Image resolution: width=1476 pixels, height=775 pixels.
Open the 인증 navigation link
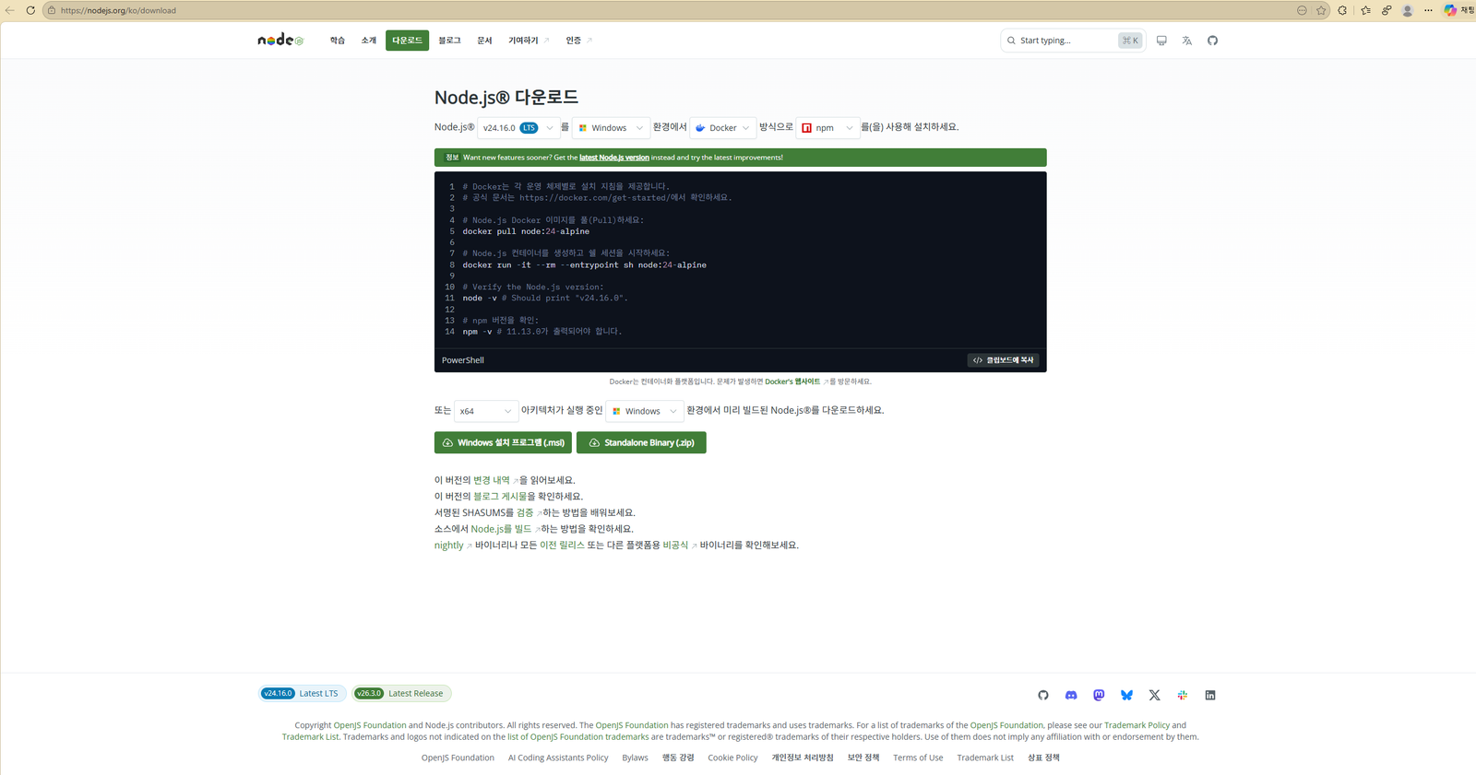pyautogui.click(x=578, y=41)
